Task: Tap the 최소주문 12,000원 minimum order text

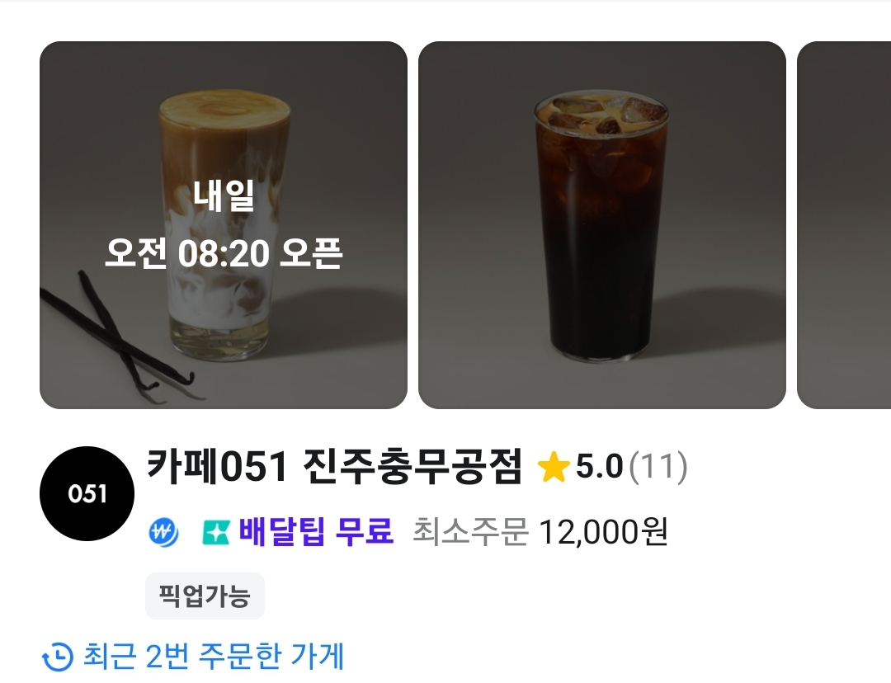Action: [540, 532]
